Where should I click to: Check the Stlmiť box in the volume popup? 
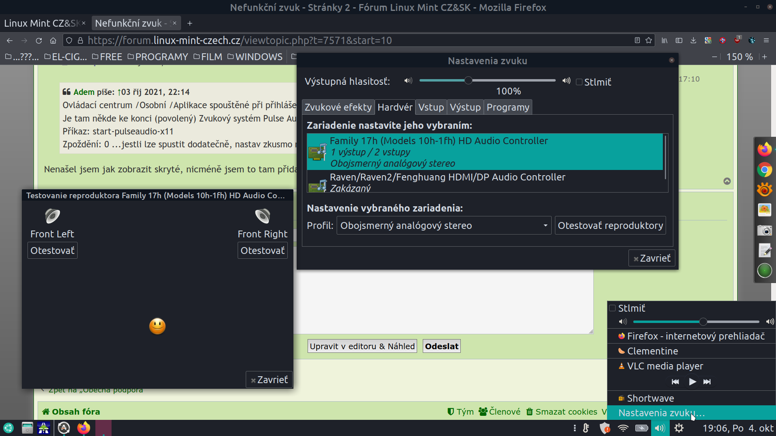click(612, 308)
